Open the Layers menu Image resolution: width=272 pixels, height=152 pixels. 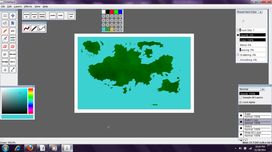pos(18,6)
